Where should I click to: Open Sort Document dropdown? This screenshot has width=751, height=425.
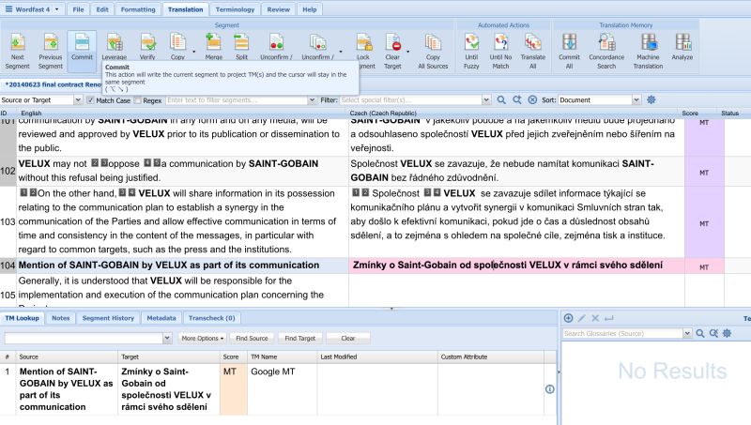(636, 100)
